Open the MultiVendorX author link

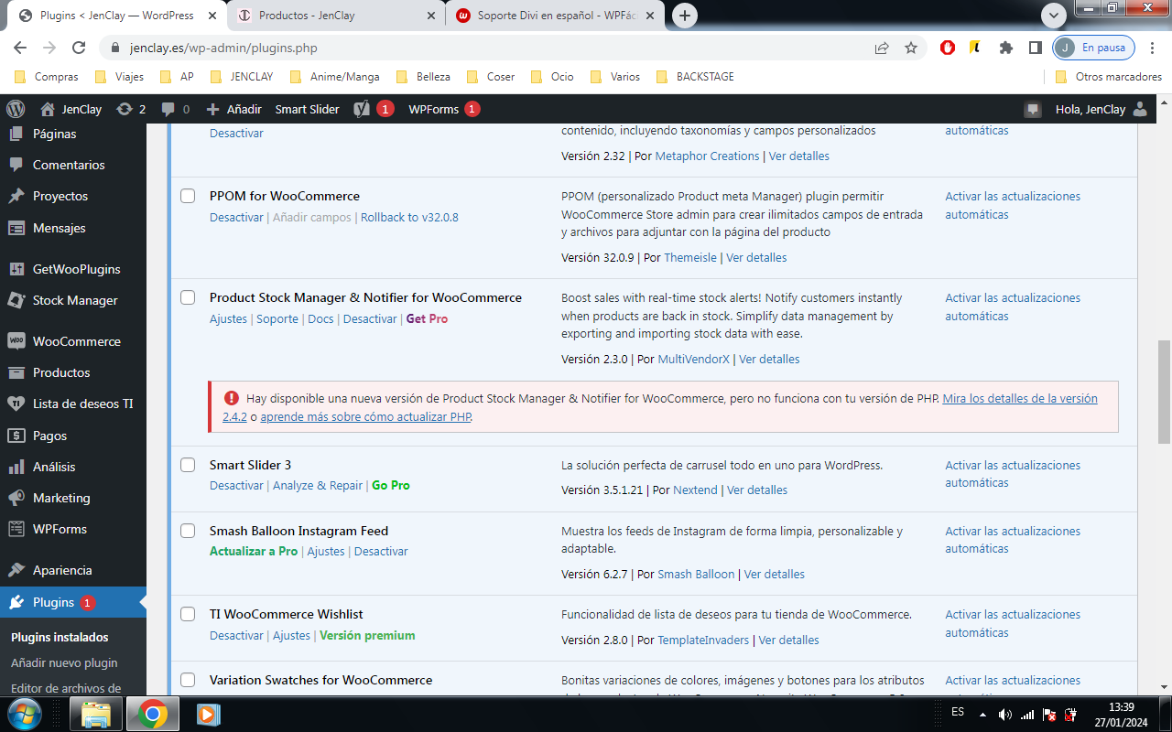coord(693,360)
